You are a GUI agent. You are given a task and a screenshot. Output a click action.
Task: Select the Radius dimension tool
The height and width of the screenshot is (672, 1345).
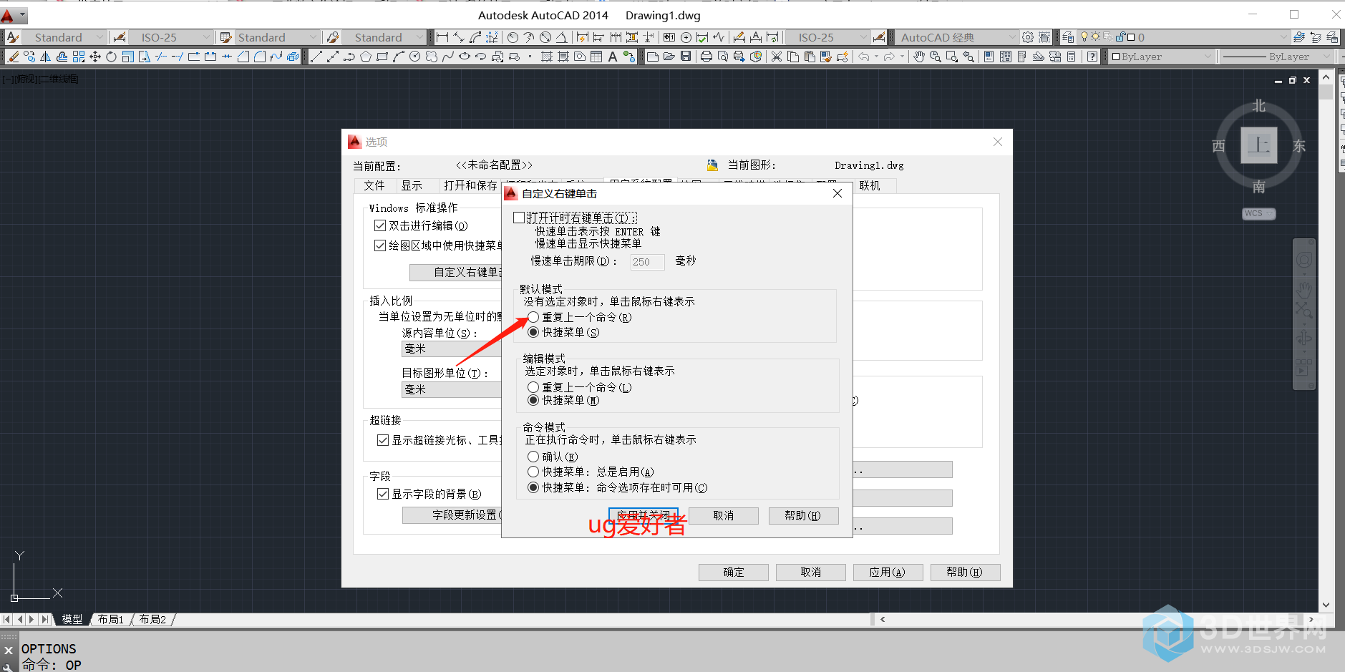click(x=513, y=37)
